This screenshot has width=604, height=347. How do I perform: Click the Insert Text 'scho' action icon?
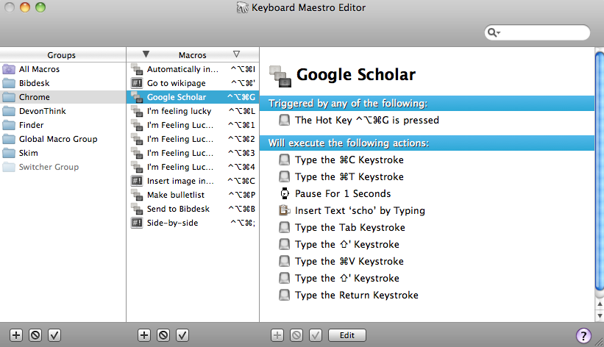tap(284, 210)
